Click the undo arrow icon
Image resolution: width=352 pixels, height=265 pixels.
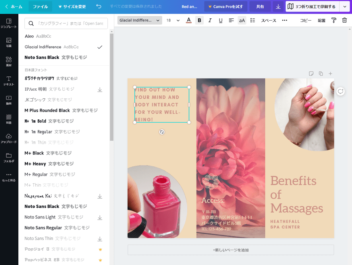(x=99, y=7)
